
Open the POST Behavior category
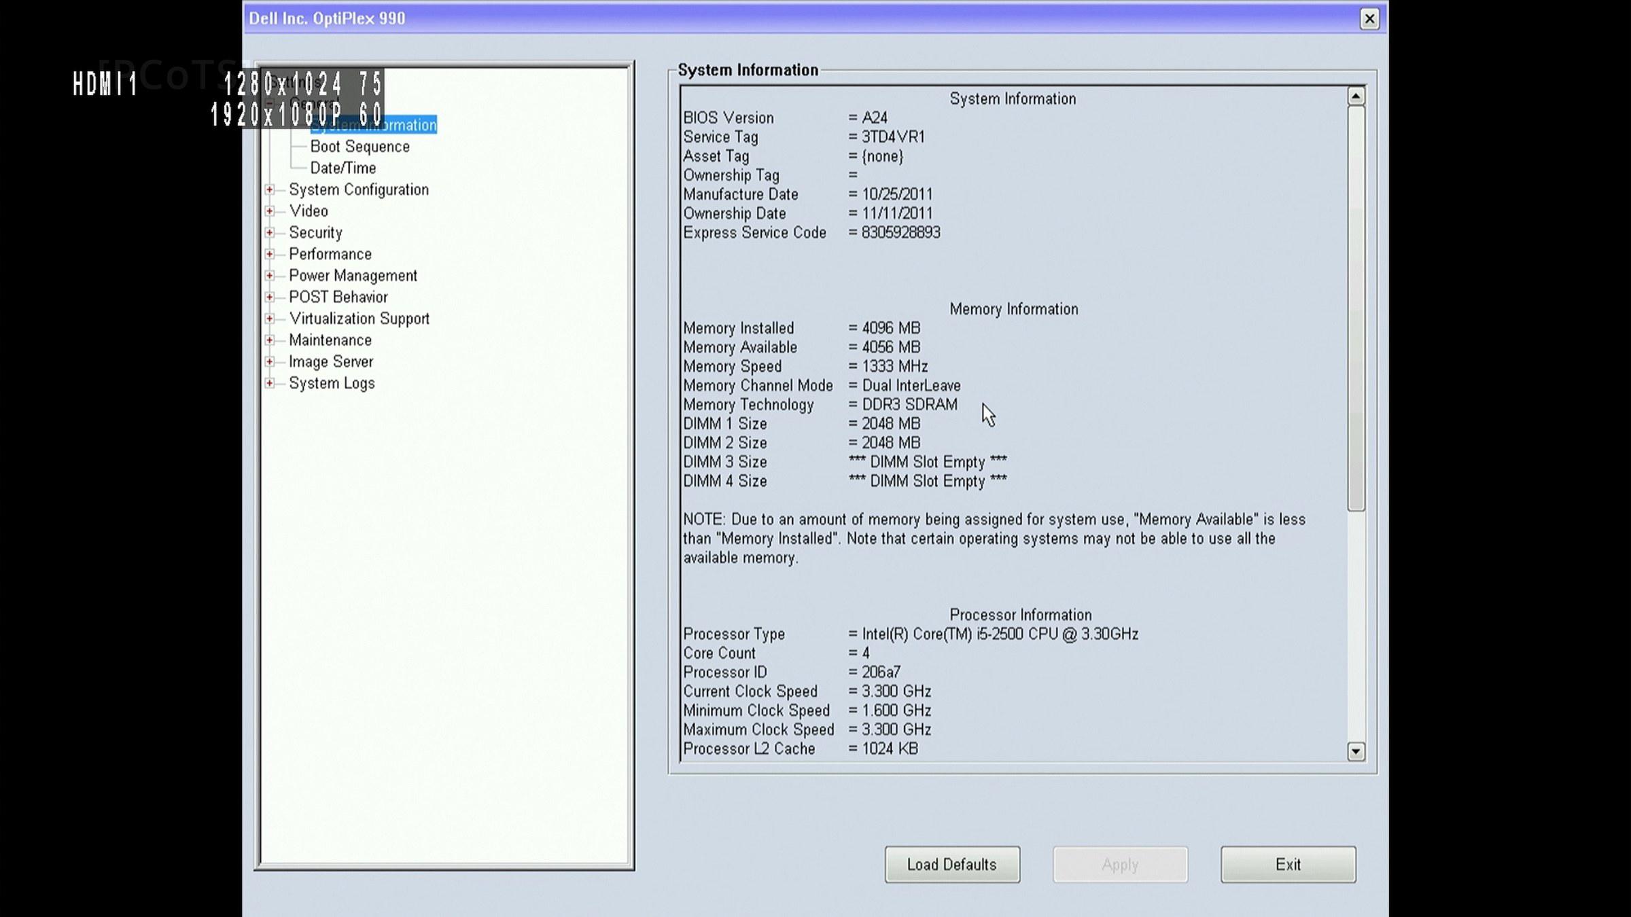(x=338, y=297)
